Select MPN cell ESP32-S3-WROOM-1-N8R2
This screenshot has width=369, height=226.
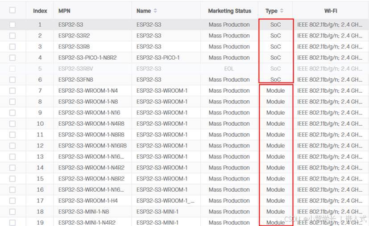(91, 179)
